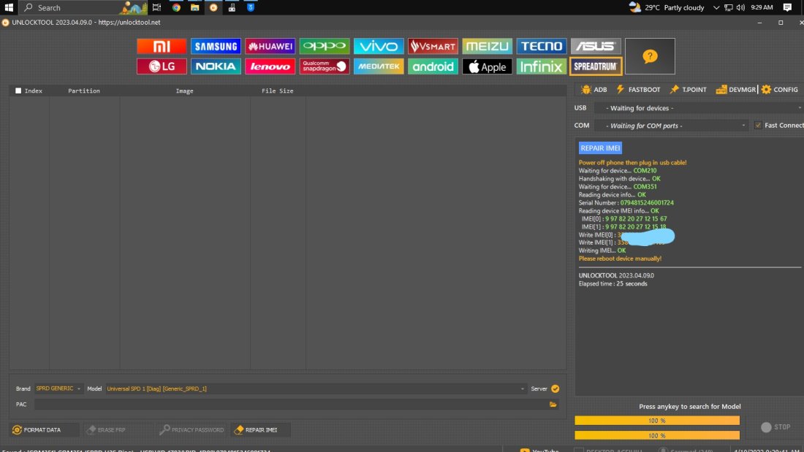Open File Explorer from the taskbar
Screen dimensions: 804x452
tap(195, 7)
